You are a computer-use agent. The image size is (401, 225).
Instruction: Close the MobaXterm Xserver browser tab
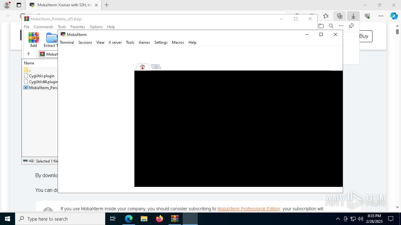[96, 5]
